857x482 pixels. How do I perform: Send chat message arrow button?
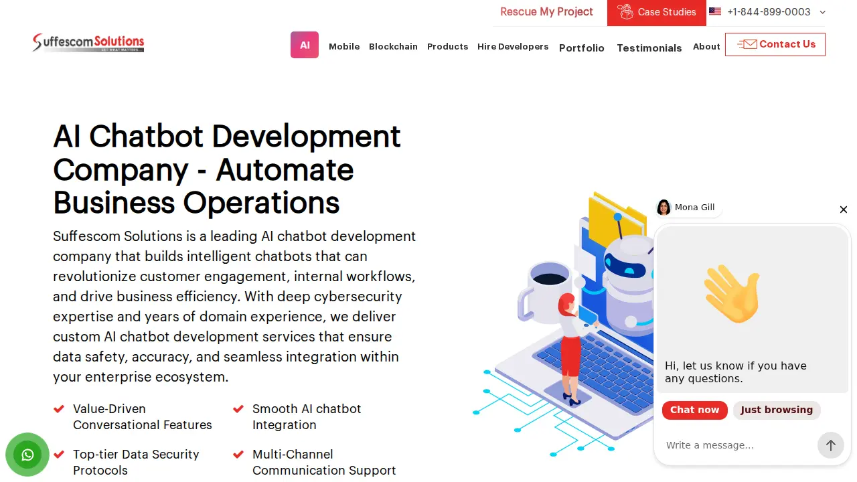click(830, 445)
